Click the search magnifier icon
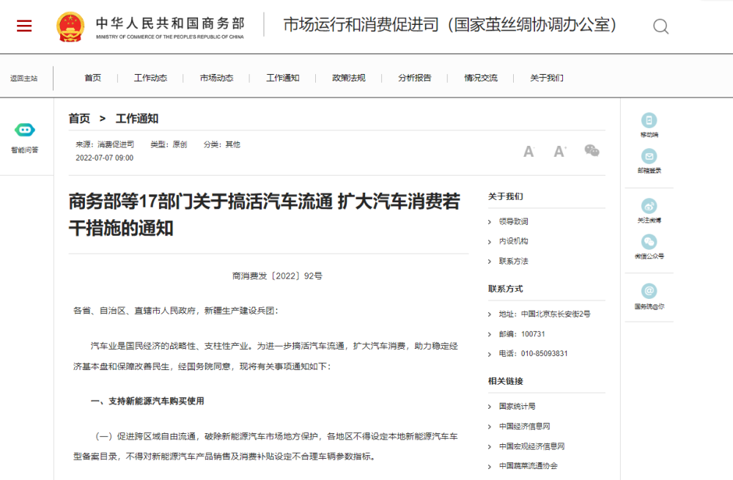This screenshot has width=733, height=480. point(660,27)
